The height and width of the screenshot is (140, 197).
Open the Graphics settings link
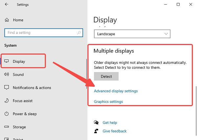click(108, 102)
